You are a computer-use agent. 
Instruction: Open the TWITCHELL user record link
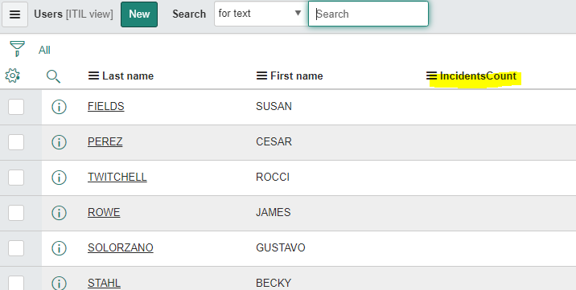coord(117,177)
